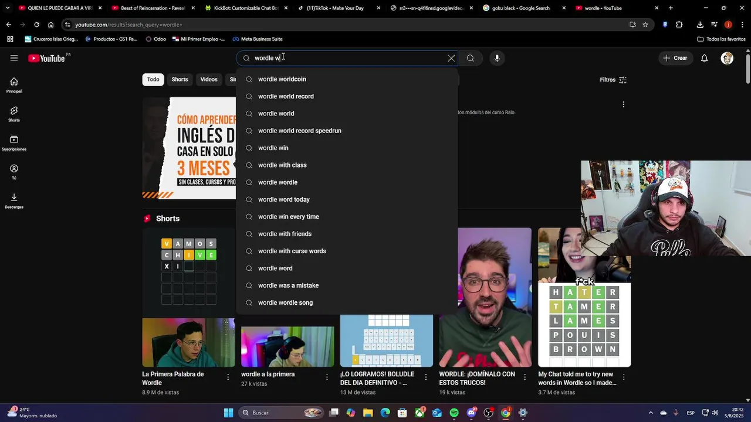Bookmark page with star icon

645,25
